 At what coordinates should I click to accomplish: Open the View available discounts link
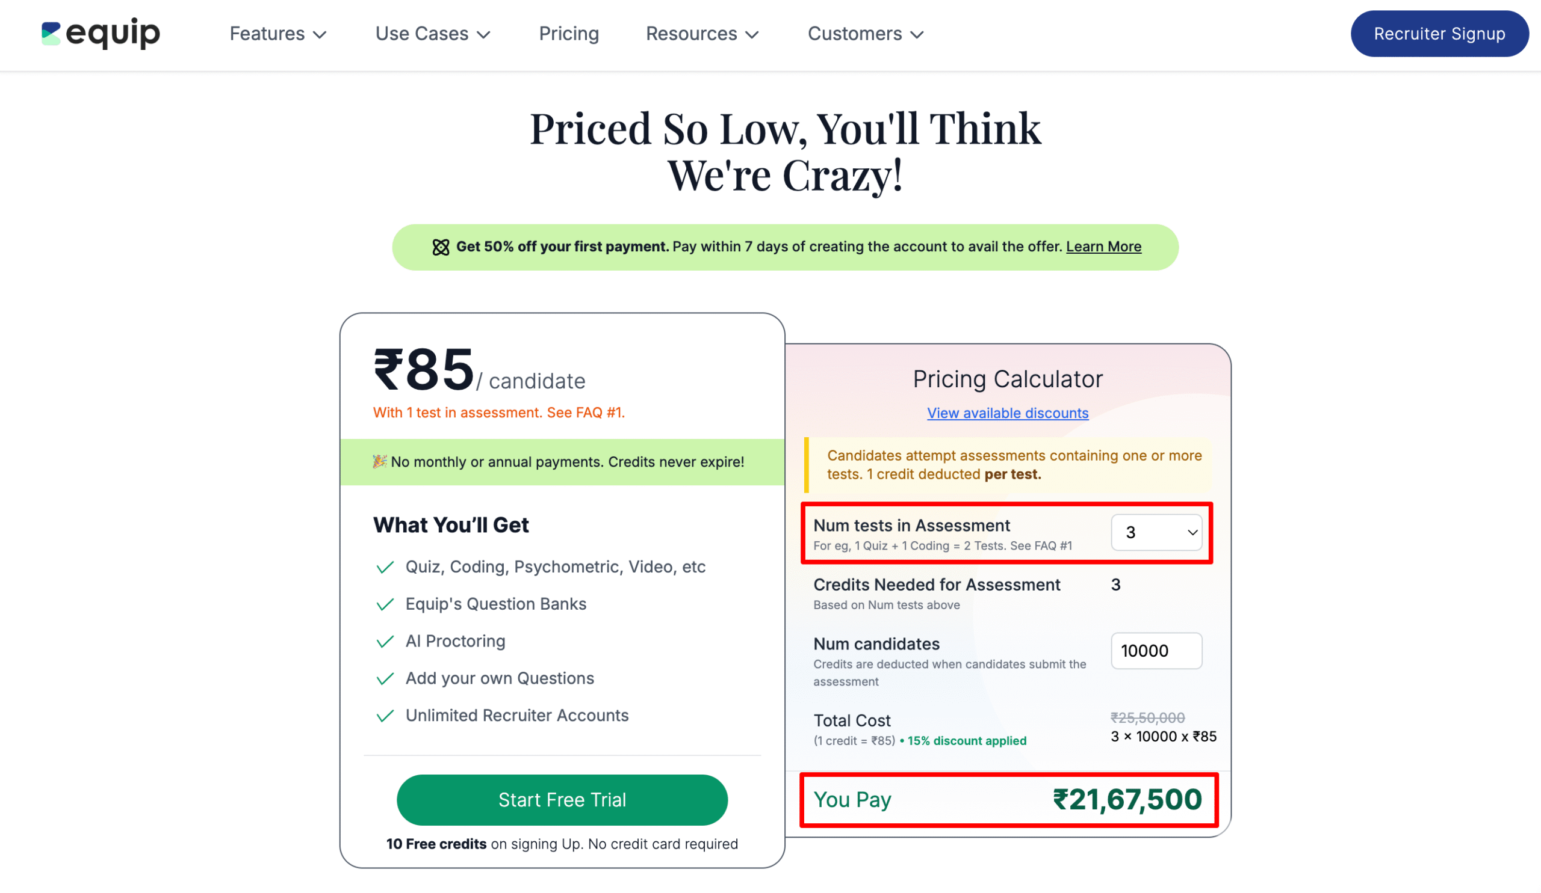[x=1007, y=413]
